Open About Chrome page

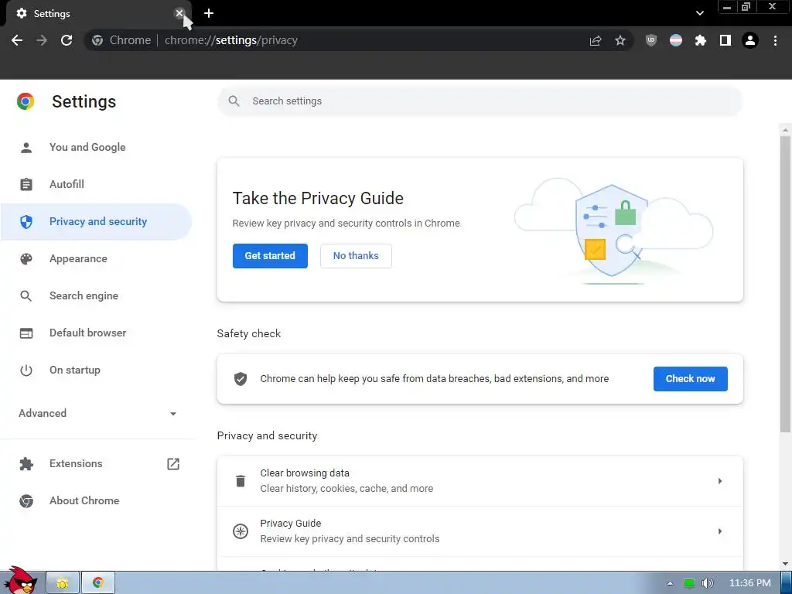click(x=96, y=501)
